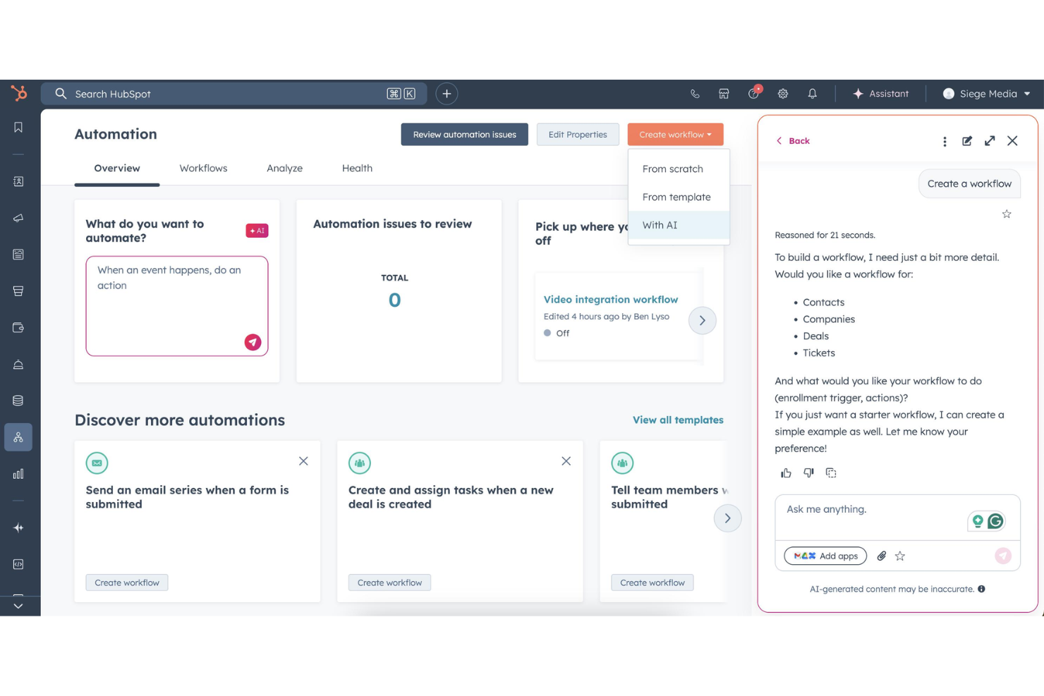
Task: Copy the assistant reply
Action: coord(831,473)
